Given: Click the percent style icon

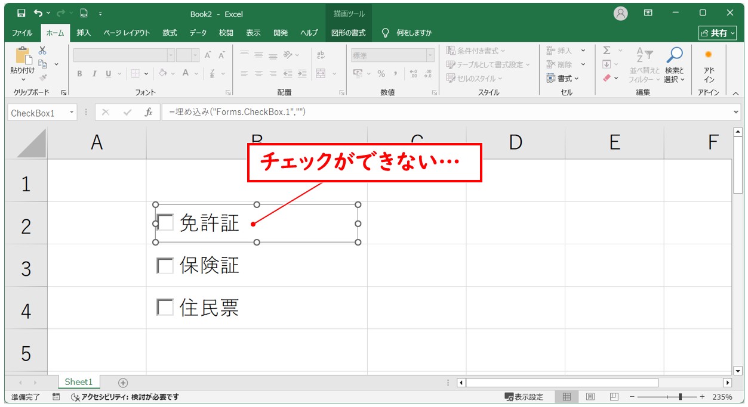Looking at the screenshot, I should pyautogui.click(x=381, y=73).
